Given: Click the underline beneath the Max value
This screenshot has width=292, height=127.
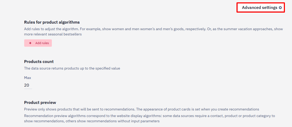Looking at the screenshot, I should point(28,89).
